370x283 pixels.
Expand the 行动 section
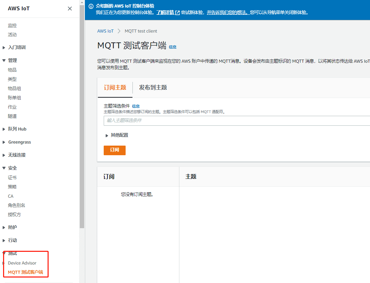(10, 240)
